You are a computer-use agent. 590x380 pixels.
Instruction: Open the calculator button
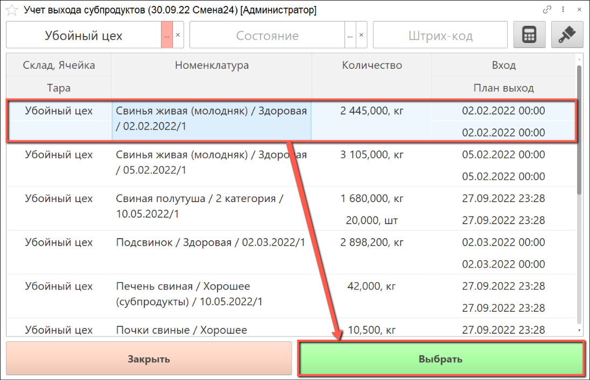pyautogui.click(x=529, y=35)
